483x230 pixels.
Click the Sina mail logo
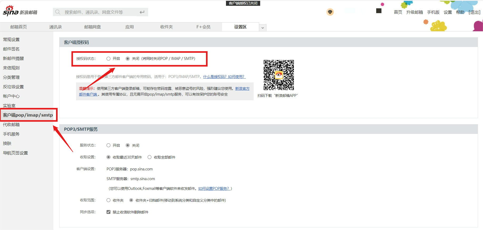20,11
